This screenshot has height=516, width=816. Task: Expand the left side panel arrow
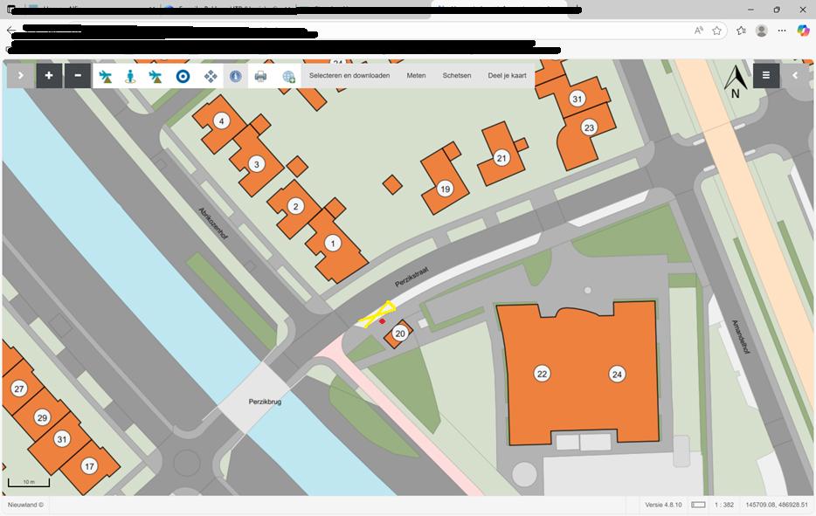pyautogui.click(x=20, y=76)
